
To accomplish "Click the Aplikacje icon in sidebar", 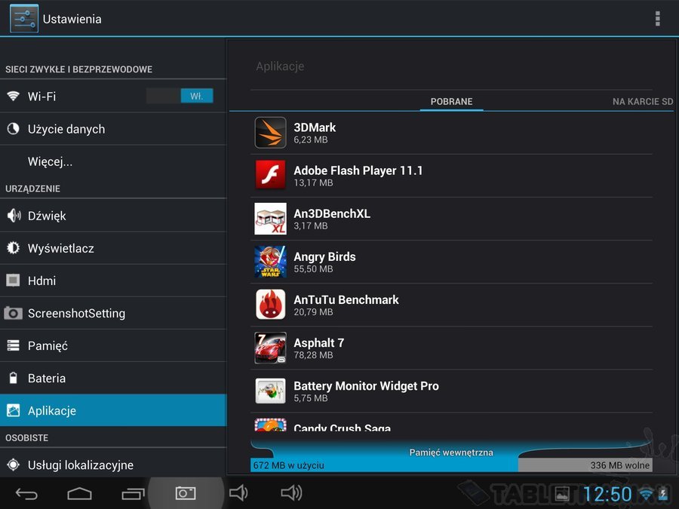I will point(13,410).
